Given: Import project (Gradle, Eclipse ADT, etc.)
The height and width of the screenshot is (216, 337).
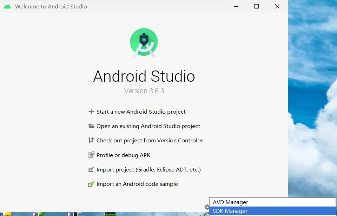Looking at the screenshot, I should [148, 170].
